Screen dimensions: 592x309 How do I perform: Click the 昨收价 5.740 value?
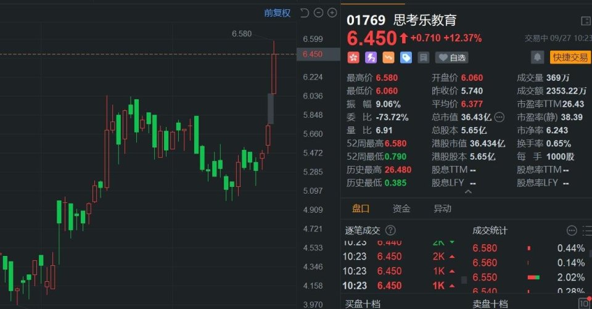point(472,91)
